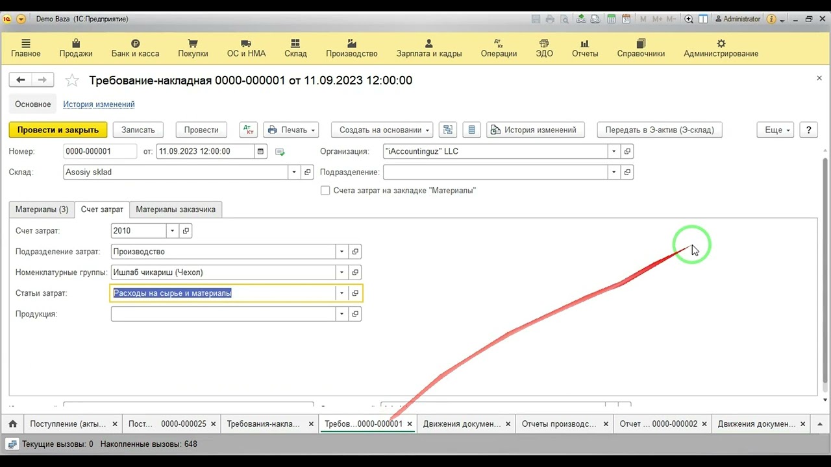Expand Номенклатурные группы dropdown
The image size is (831, 467).
tap(341, 272)
